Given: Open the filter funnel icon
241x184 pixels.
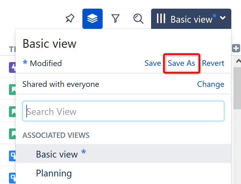Looking at the screenshot, I should click(x=115, y=19).
